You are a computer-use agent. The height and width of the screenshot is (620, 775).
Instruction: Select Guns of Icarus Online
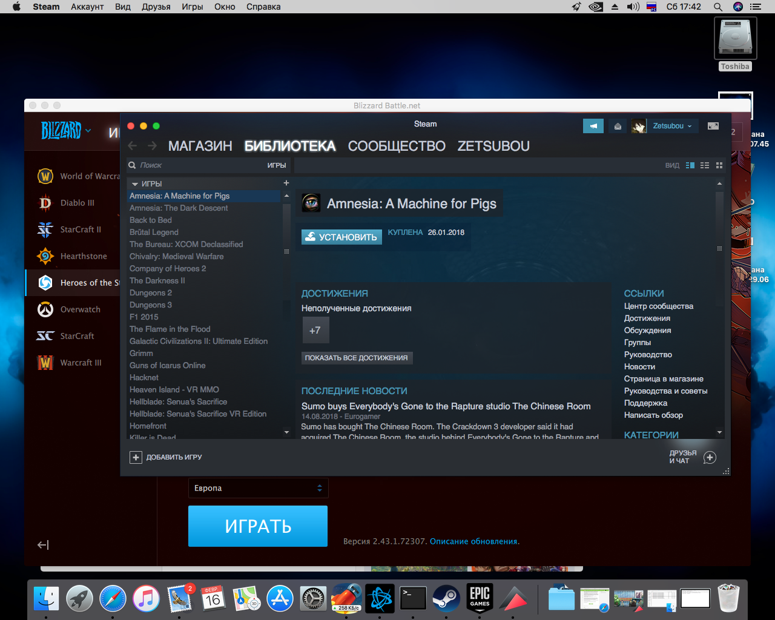point(167,366)
